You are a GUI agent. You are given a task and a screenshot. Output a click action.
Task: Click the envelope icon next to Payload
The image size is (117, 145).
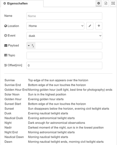coord(6,46)
